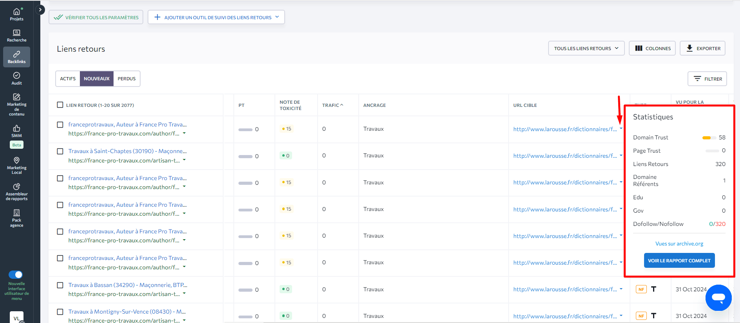Click the first row PT bar
The image size is (740, 323).
[x=245, y=130]
